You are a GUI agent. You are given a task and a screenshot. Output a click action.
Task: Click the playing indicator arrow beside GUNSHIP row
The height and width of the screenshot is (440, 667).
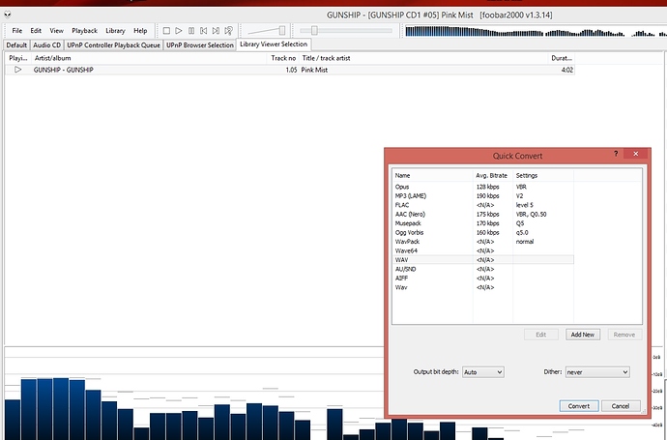(x=17, y=70)
